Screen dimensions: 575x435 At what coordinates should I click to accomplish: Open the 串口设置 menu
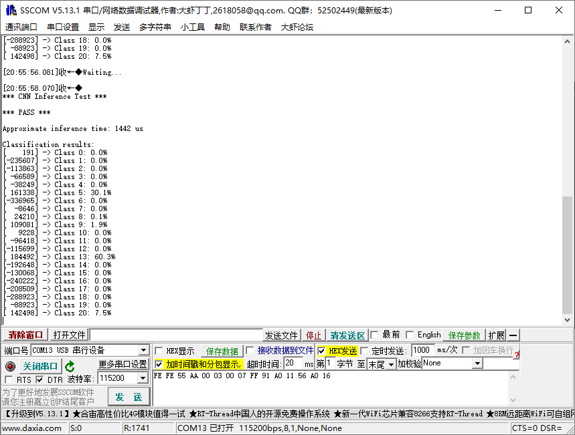pyautogui.click(x=63, y=27)
